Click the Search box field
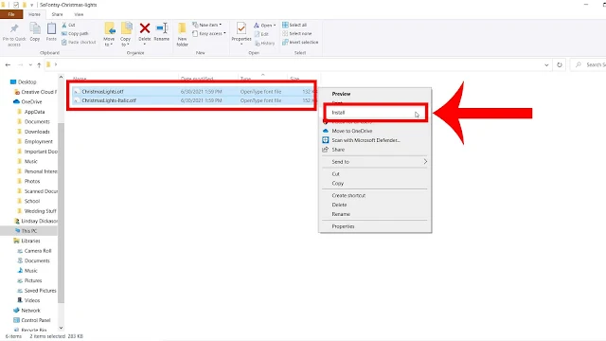 pos(588,65)
